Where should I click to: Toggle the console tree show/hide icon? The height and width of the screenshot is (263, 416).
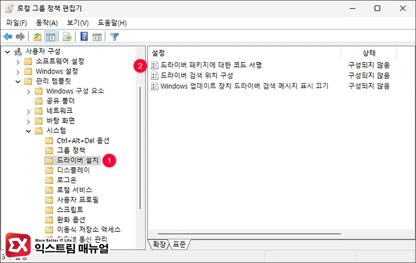coord(50,37)
